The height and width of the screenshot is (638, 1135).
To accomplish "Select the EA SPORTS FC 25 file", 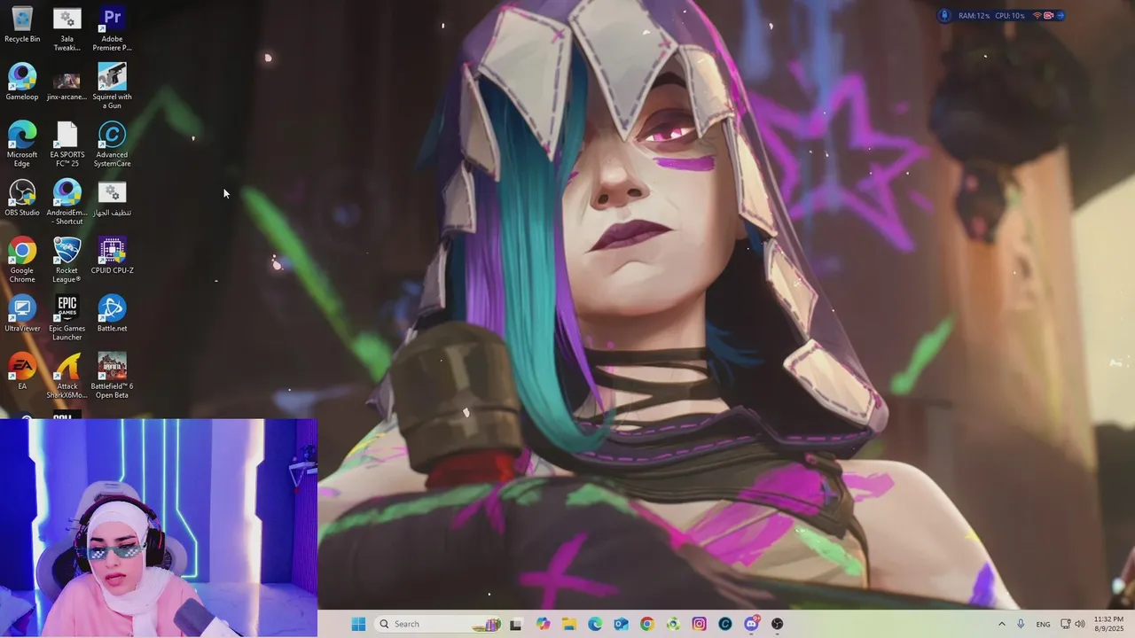I will 67,144.
